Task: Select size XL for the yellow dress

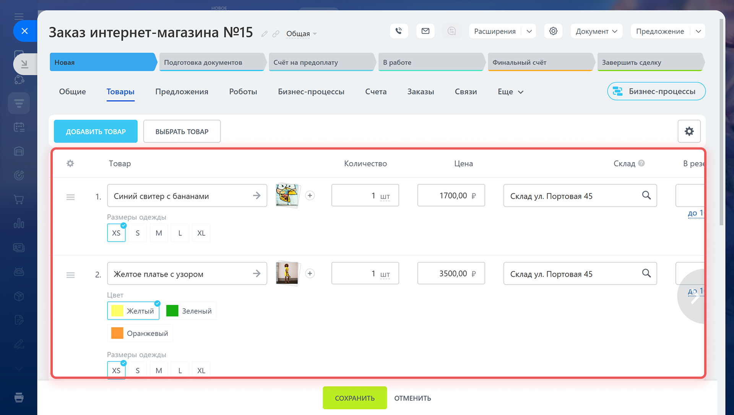Action: pos(201,371)
